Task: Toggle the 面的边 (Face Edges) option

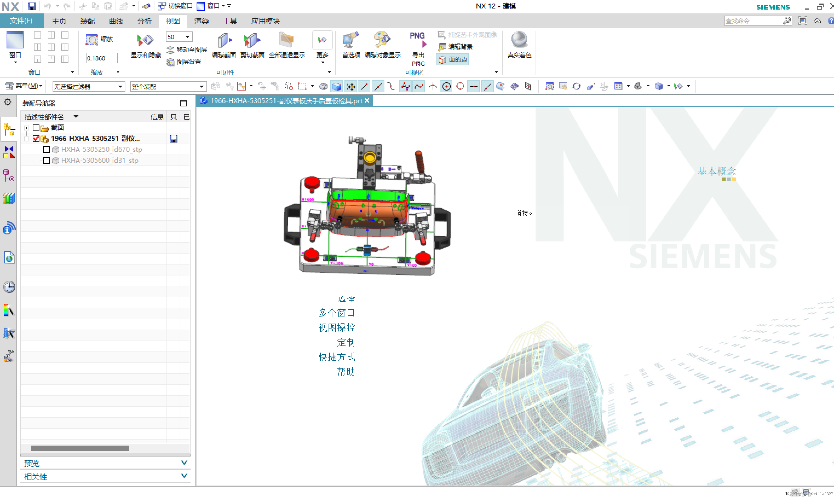Action: point(452,60)
